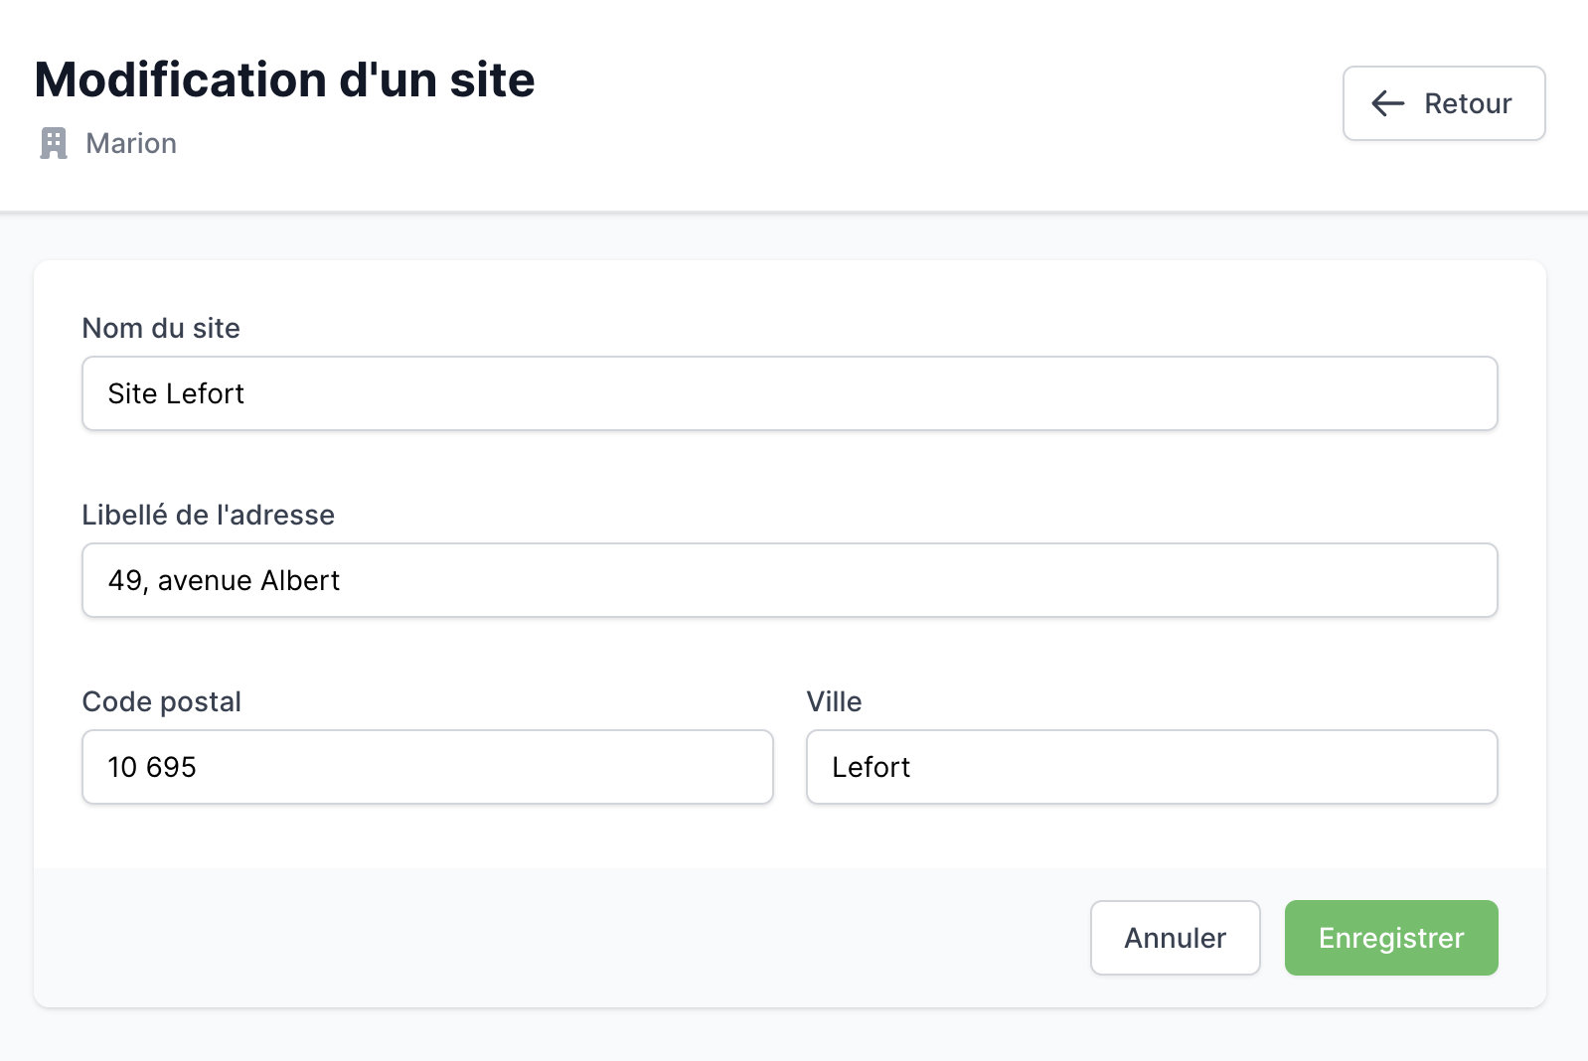Click the left arrow icon in Retour
This screenshot has width=1588, height=1061.
coord(1388,103)
